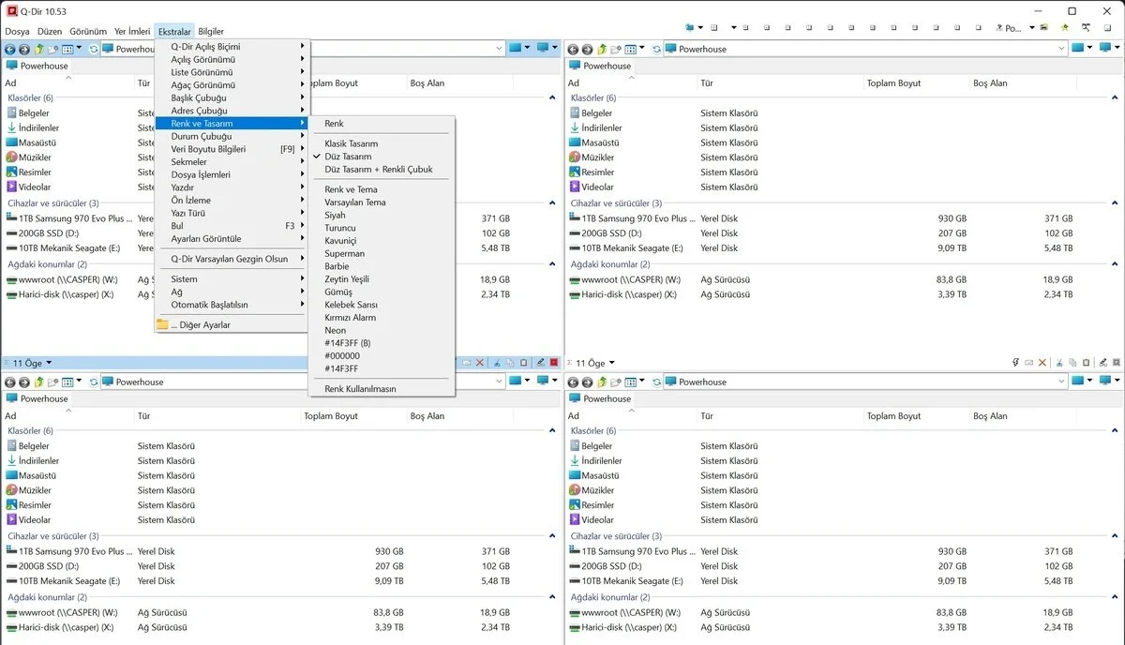
Task: Click the view mode icon in bottom-right pane toolbar
Action: [x=633, y=382]
